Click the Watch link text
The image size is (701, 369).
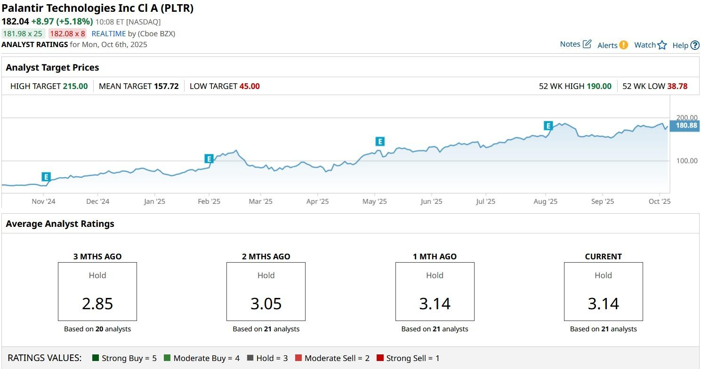pos(645,45)
